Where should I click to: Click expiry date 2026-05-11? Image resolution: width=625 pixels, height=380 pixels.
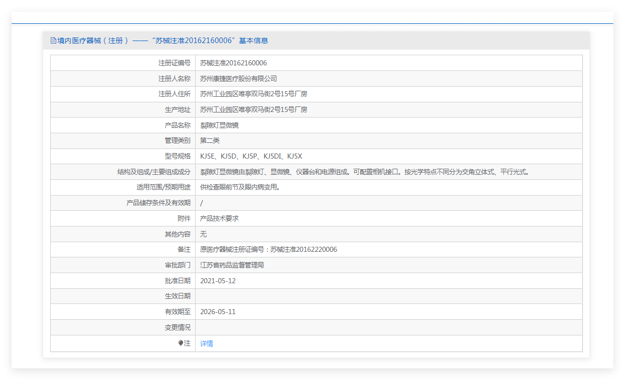point(218,312)
